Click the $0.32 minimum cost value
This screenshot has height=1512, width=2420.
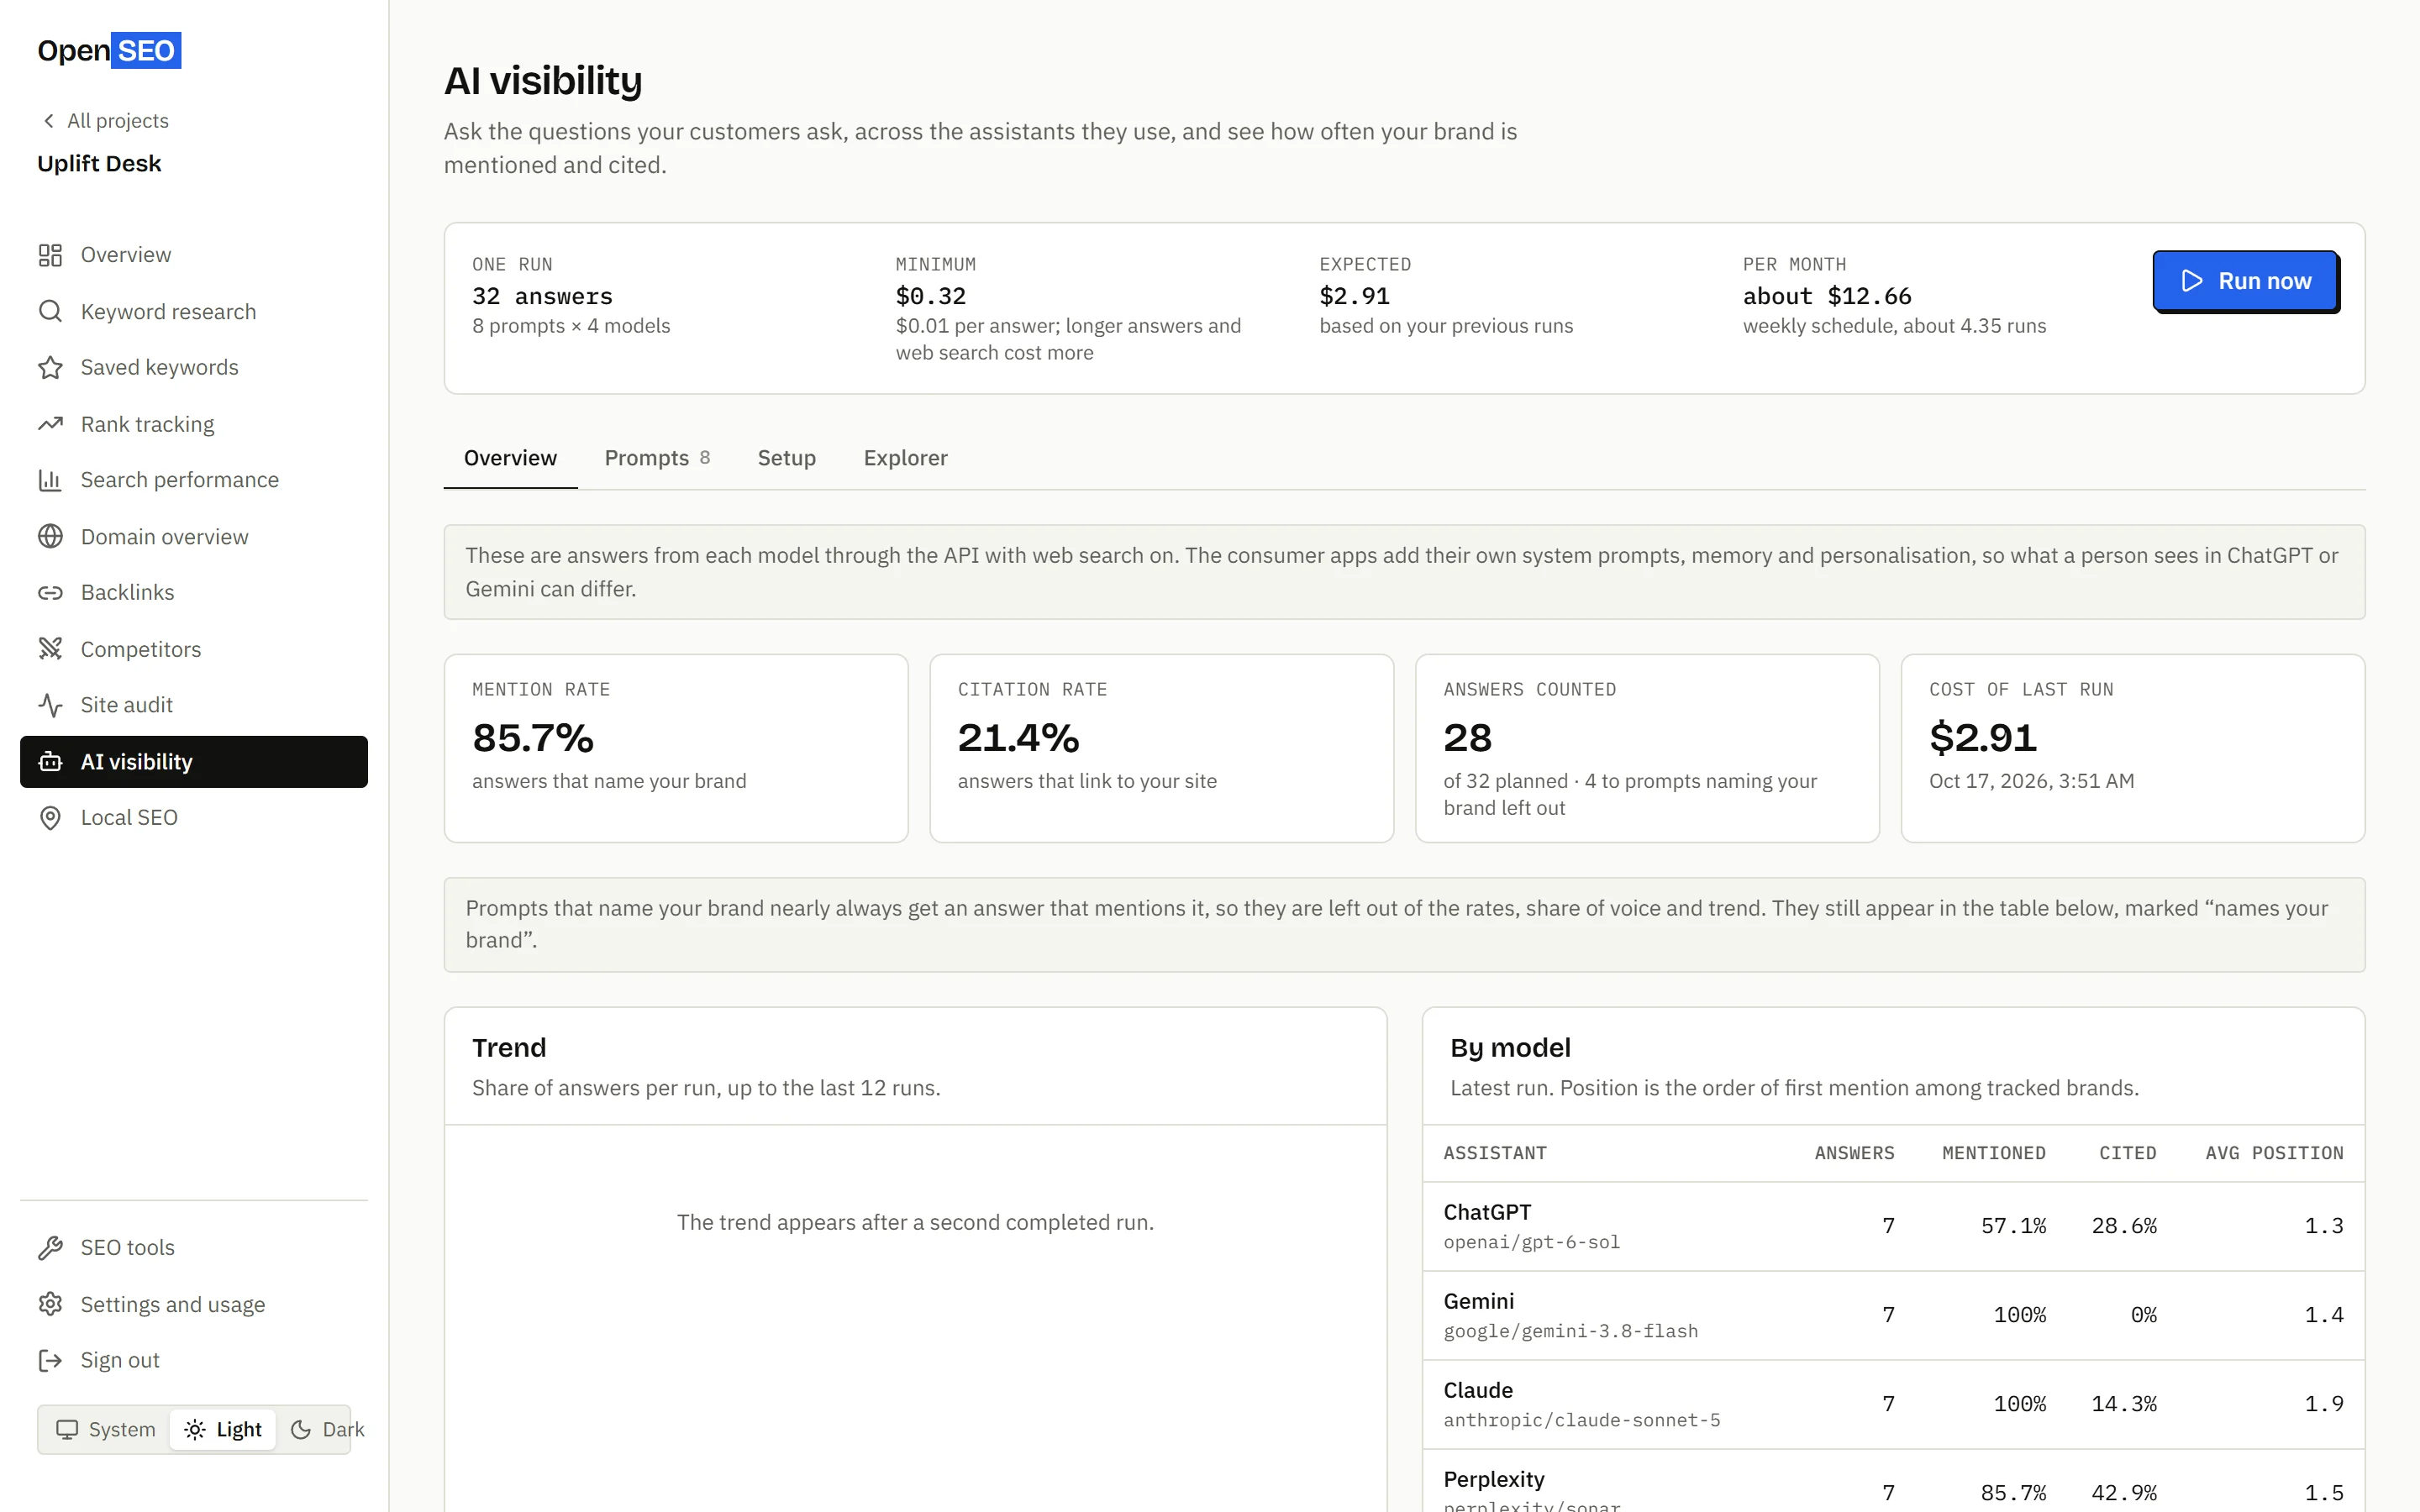point(931,296)
